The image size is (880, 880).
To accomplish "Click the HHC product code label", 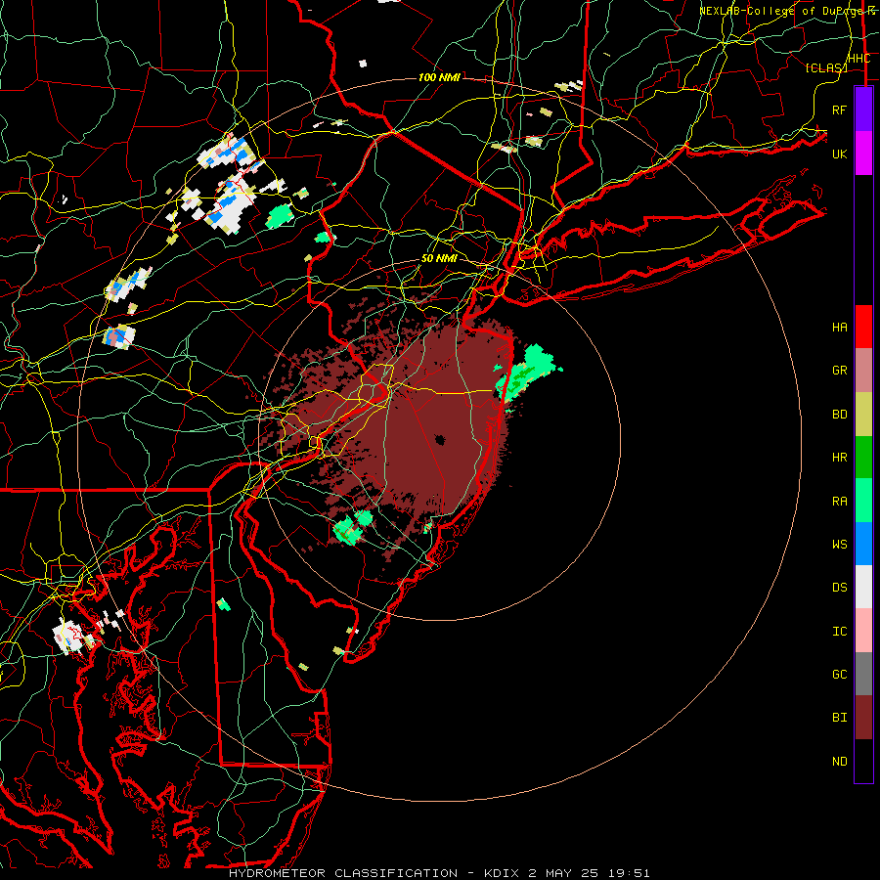I will click(858, 59).
